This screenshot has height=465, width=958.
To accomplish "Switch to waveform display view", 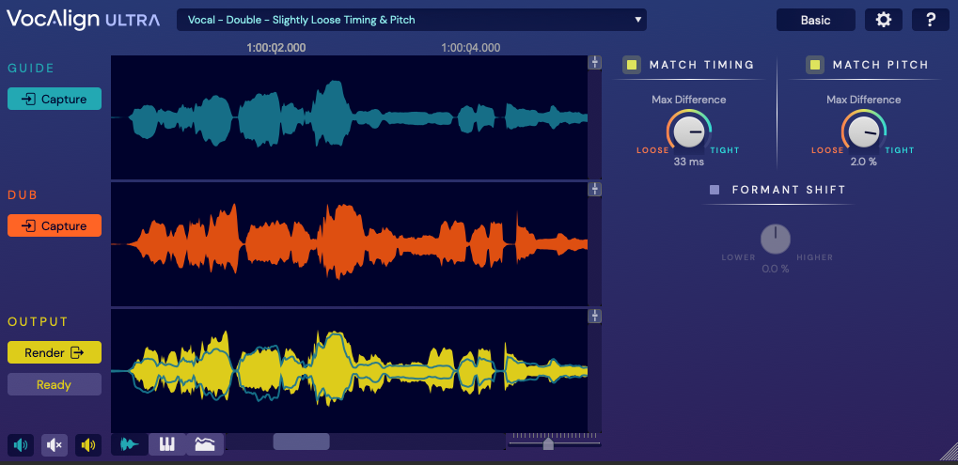I will (x=130, y=444).
